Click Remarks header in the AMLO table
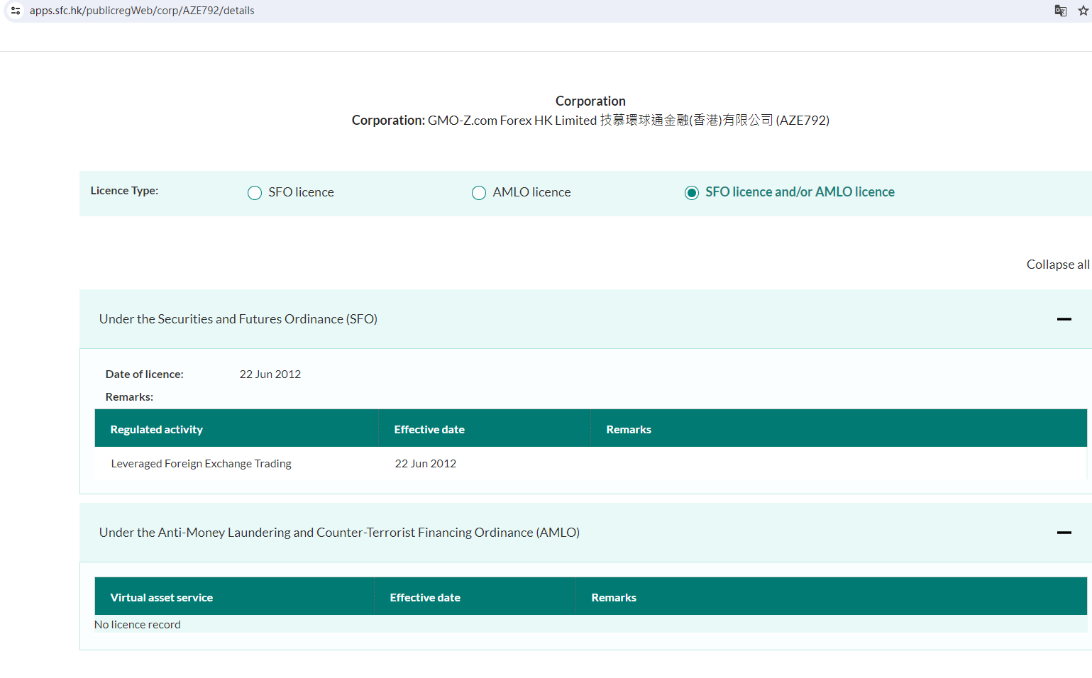The height and width of the screenshot is (678, 1092). point(614,598)
